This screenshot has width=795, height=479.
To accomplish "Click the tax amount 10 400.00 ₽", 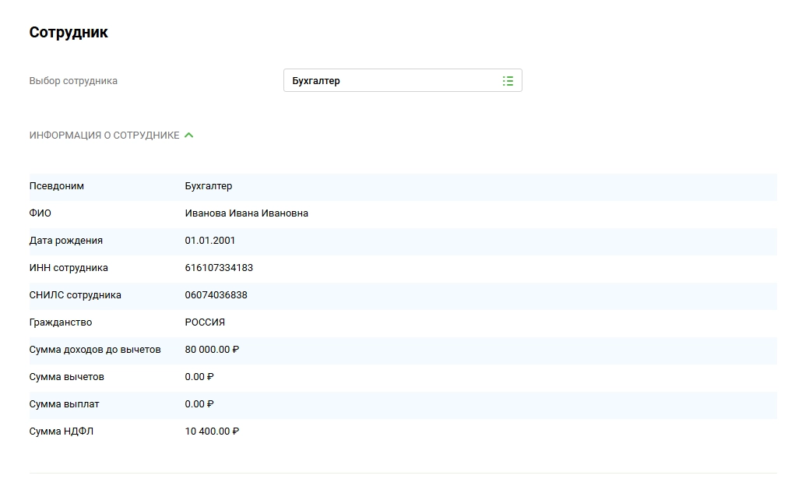I will (x=212, y=431).
